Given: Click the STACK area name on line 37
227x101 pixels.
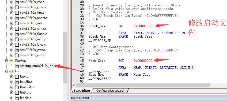Looking at the screenshot, I should pos(138,33).
